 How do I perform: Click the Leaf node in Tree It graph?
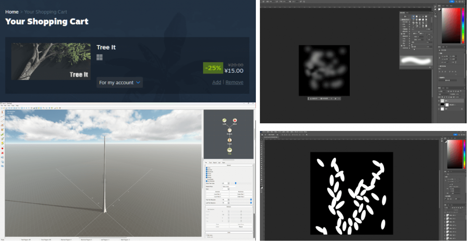pyautogui.click(x=224, y=120)
